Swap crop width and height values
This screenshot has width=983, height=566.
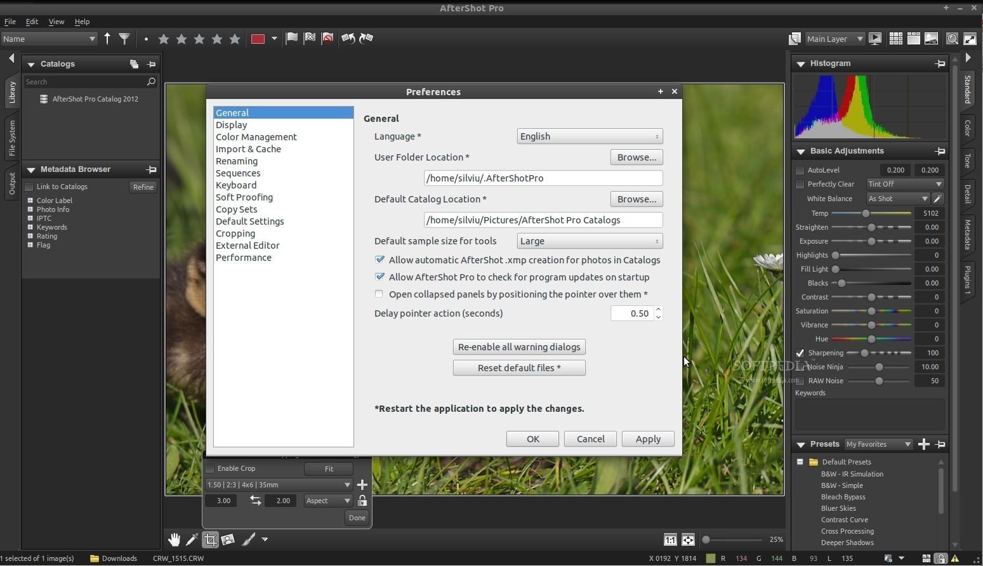coord(255,501)
